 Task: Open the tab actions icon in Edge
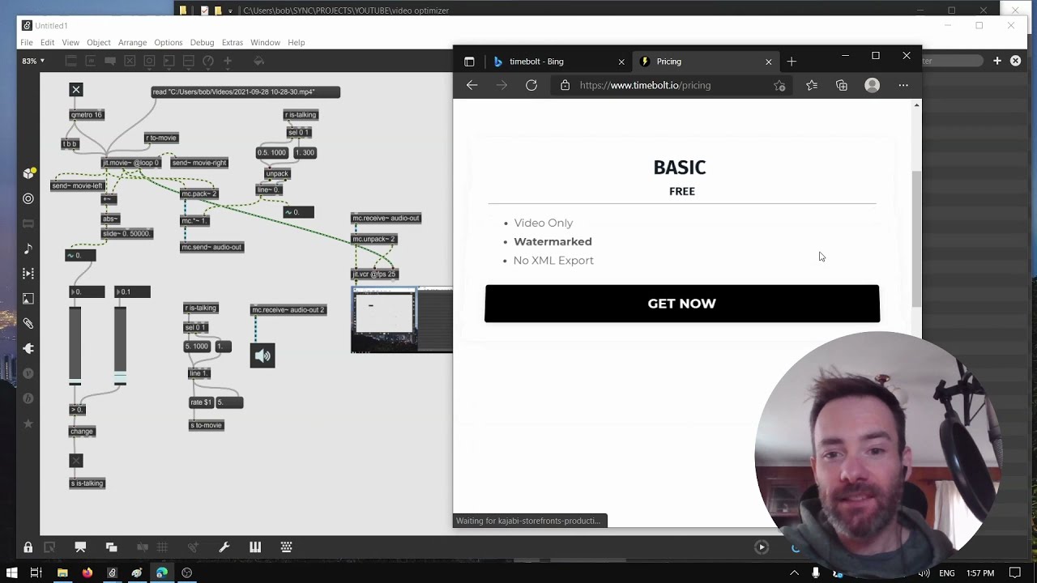click(469, 62)
